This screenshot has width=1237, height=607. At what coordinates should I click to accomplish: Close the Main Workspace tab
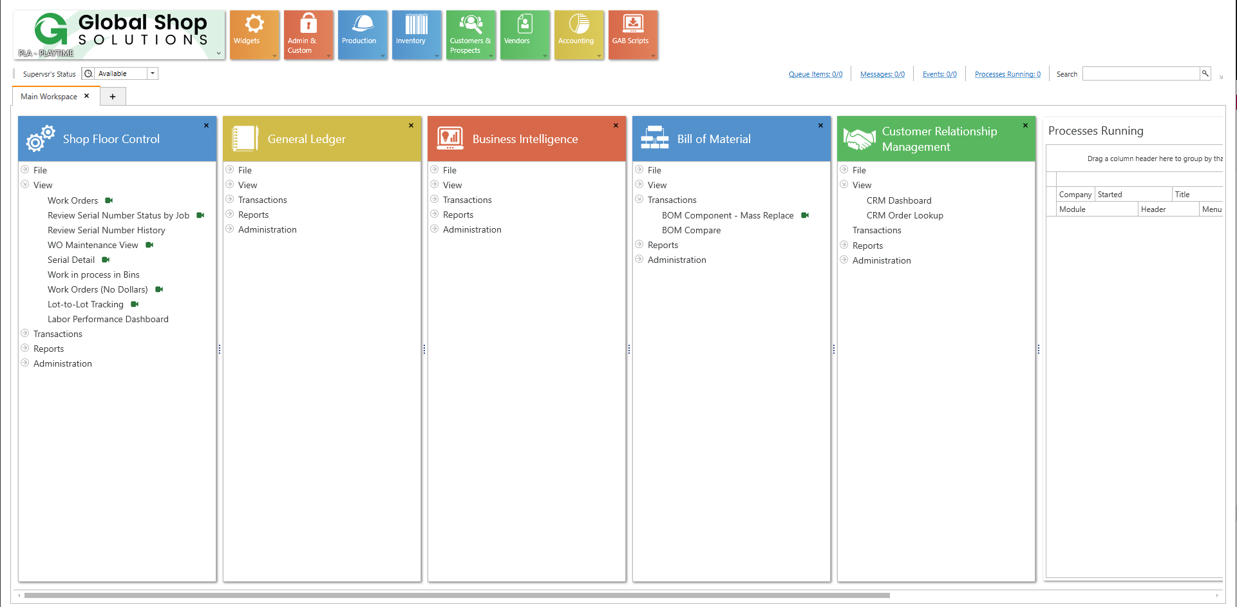pos(87,96)
